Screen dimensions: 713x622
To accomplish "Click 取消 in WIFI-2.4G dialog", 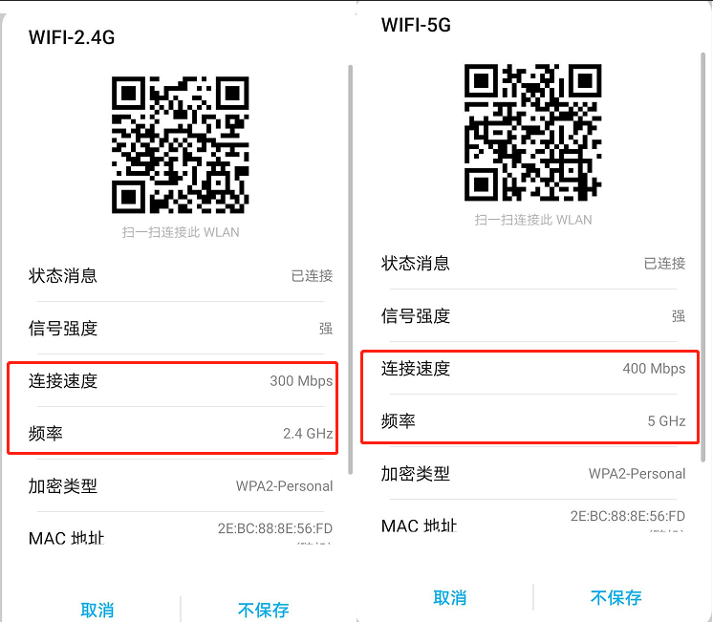I will pyautogui.click(x=97, y=610).
